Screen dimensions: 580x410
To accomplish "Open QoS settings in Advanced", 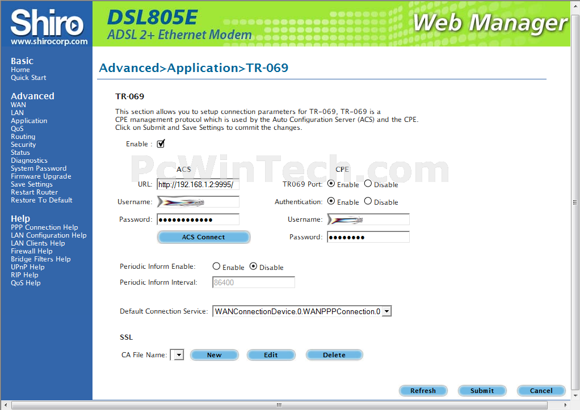I will tap(17, 129).
